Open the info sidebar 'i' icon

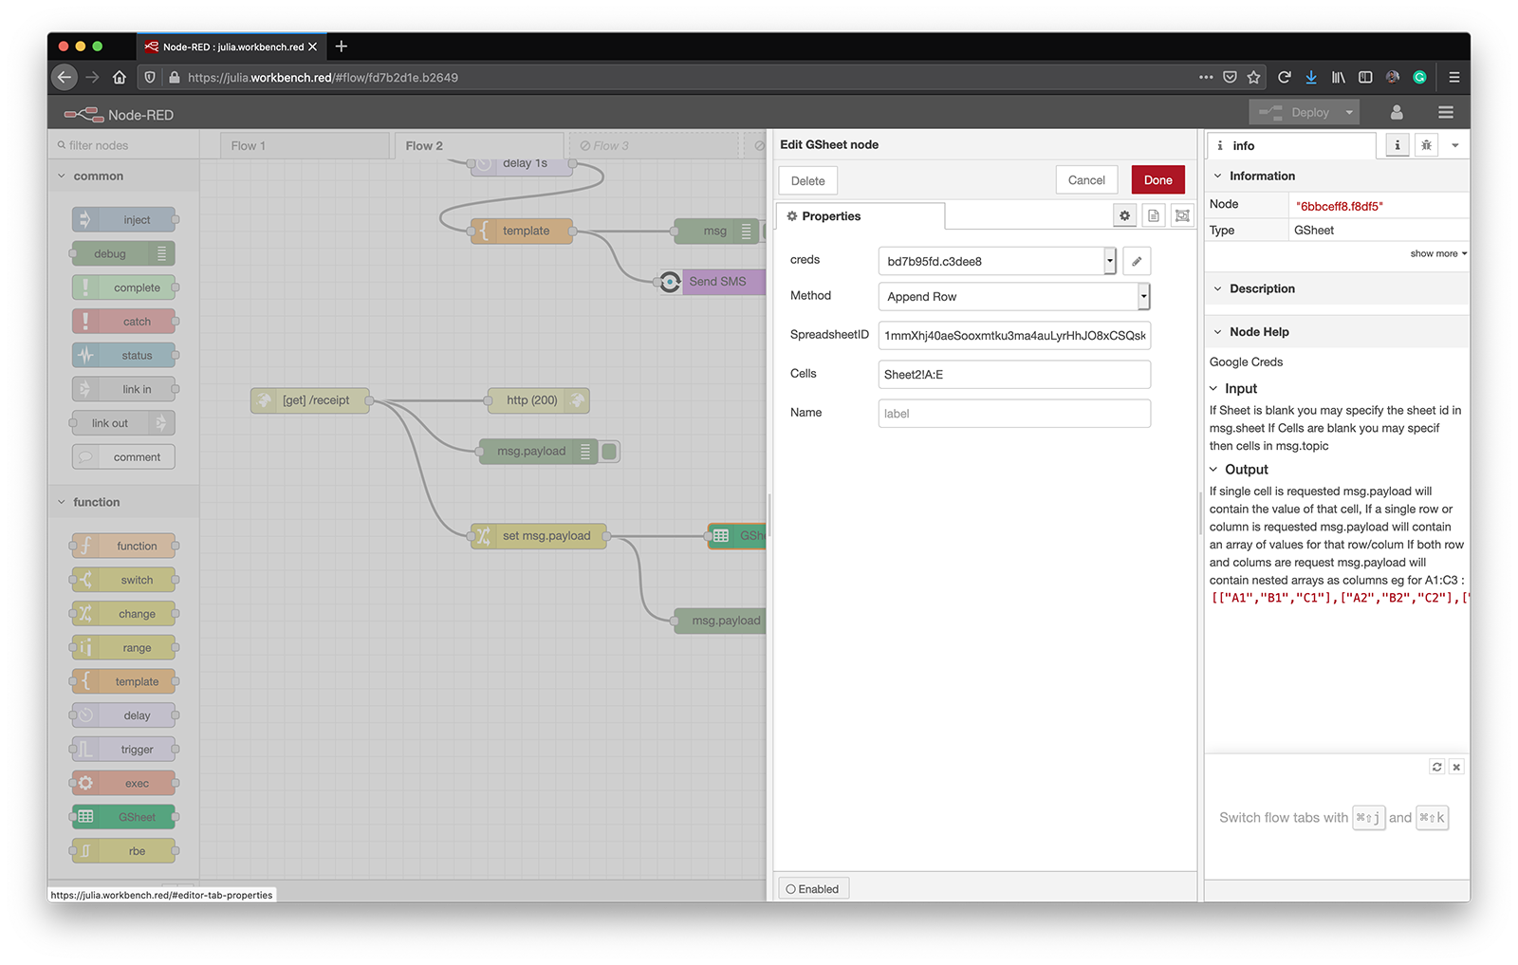click(x=1397, y=145)
